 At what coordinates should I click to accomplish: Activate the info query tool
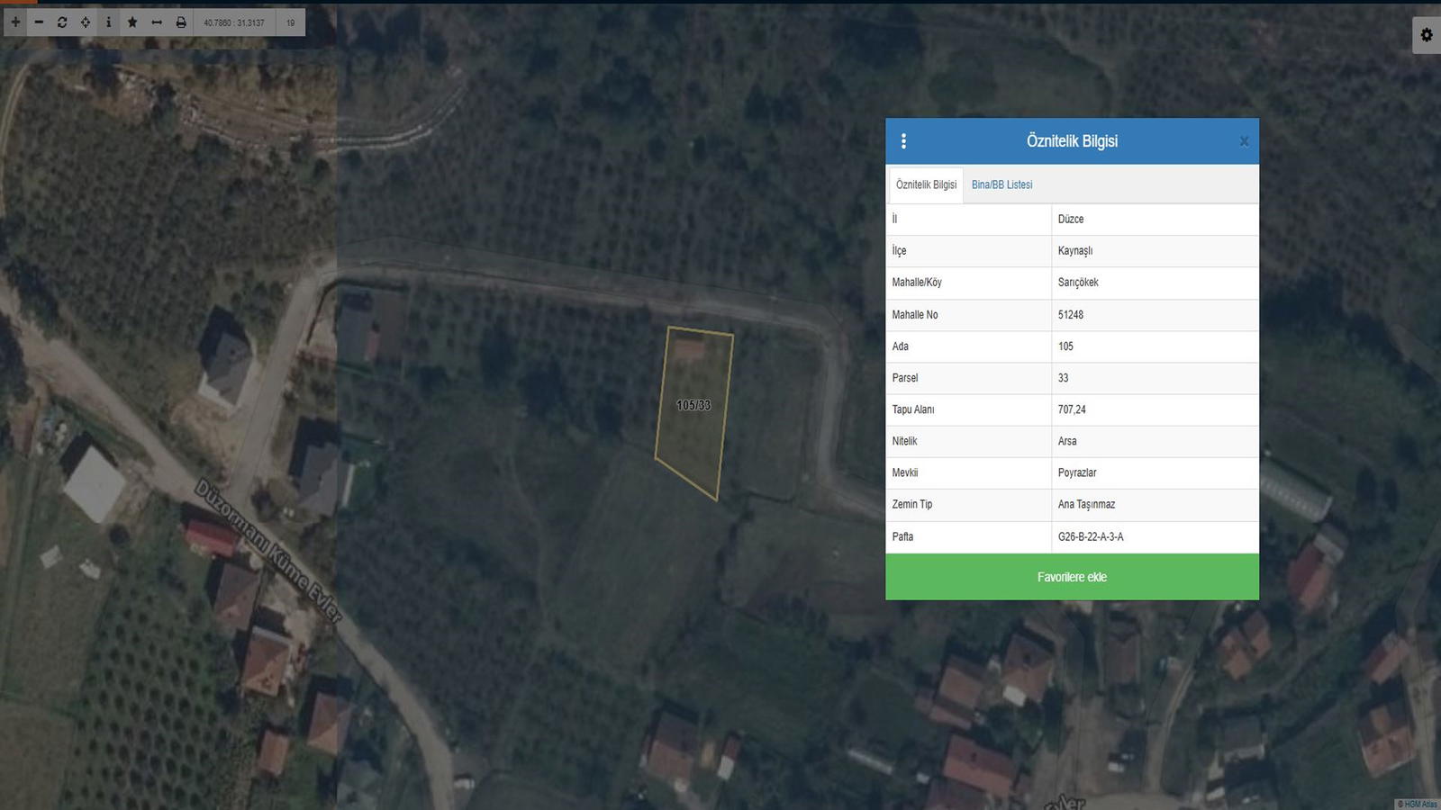point(109,22)
